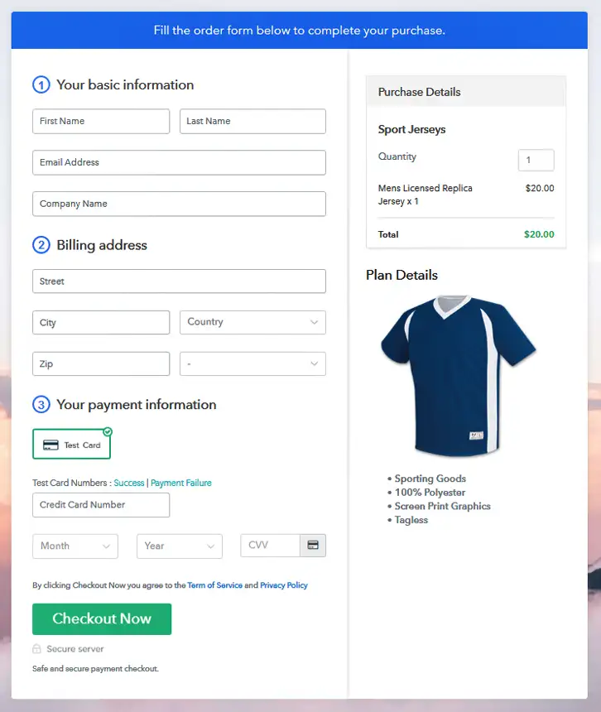
Task: Expand the state dropdown showing a dash
Action: tap(252, 363)
